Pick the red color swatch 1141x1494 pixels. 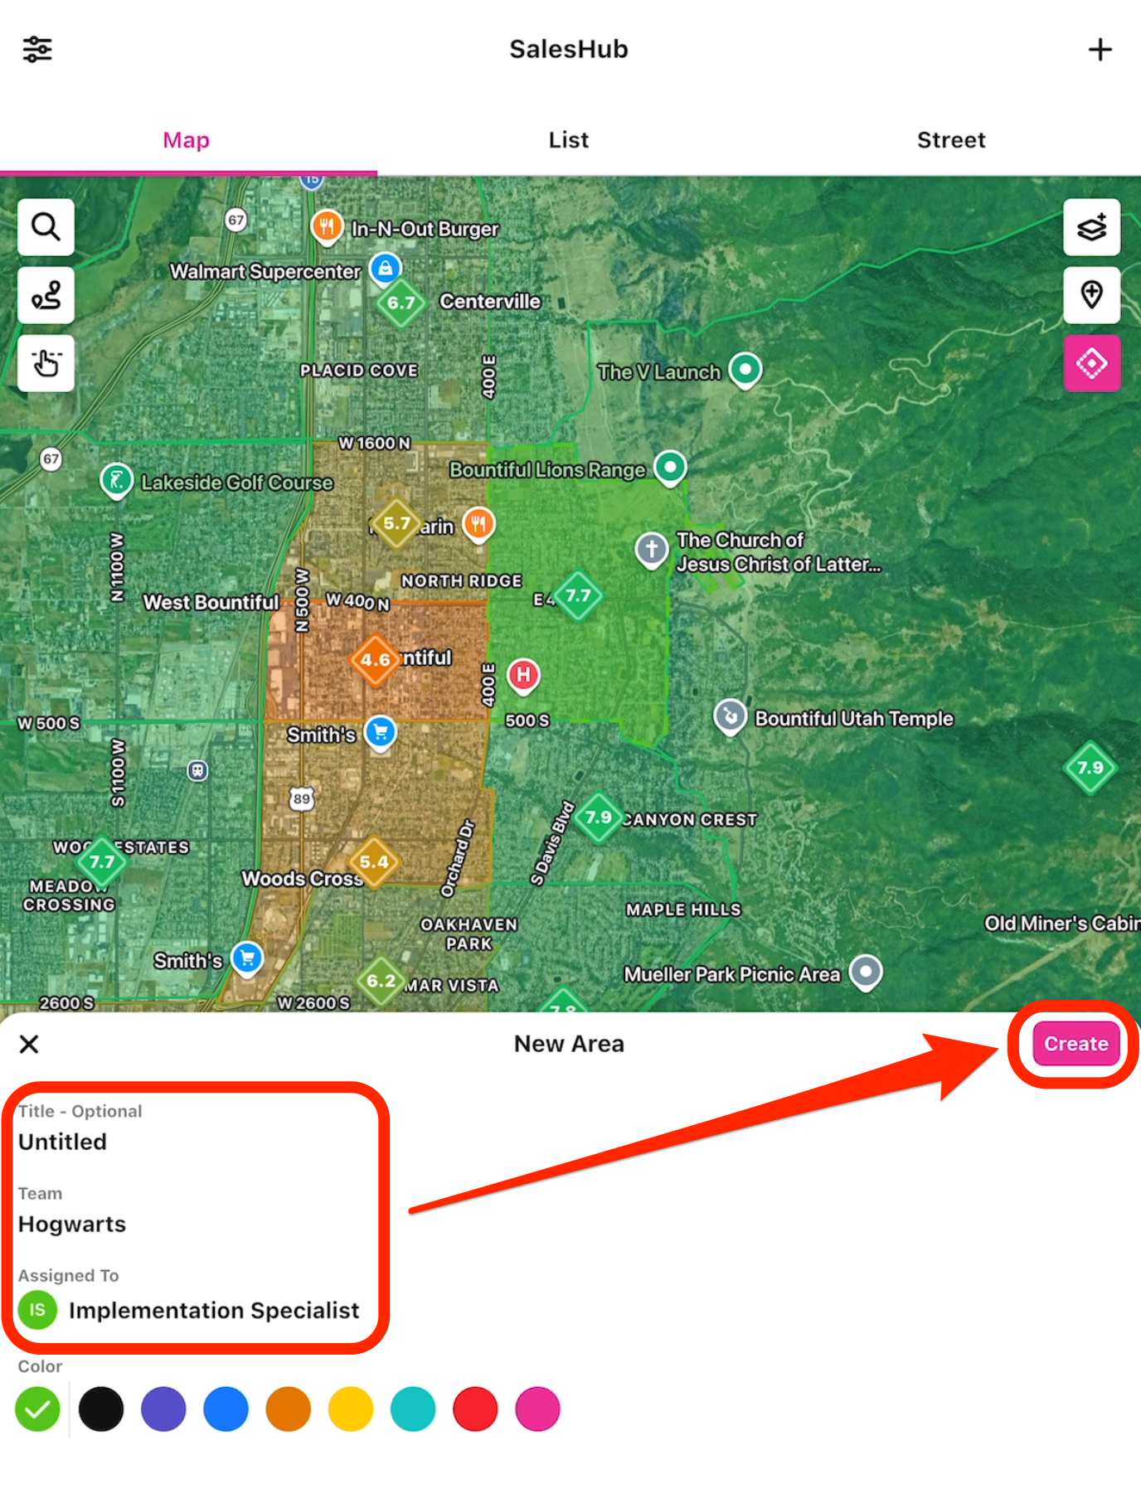475,1409
